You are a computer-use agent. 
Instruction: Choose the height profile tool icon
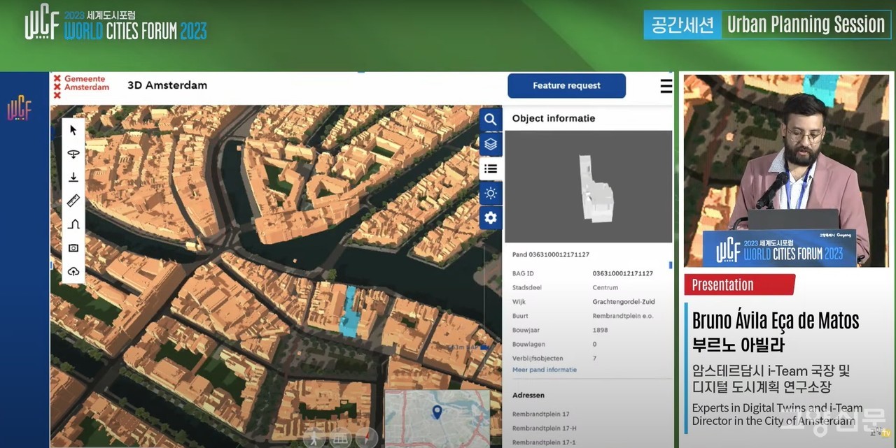(73, 224)
